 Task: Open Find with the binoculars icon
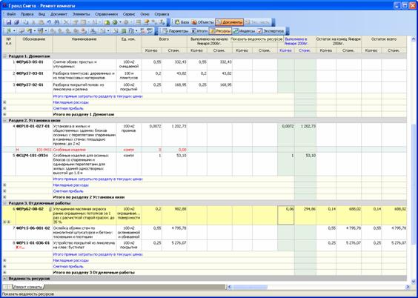pyautogui.click(x=57, y=22)
